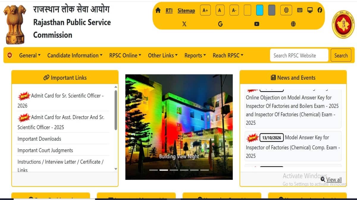Click newspaper icon beside News and Events
This screenshot has height=200, width=357.
[x=273, y=78]
